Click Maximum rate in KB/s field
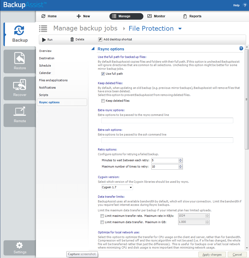Viewport: 249px width, 258px height. point(192,216)
